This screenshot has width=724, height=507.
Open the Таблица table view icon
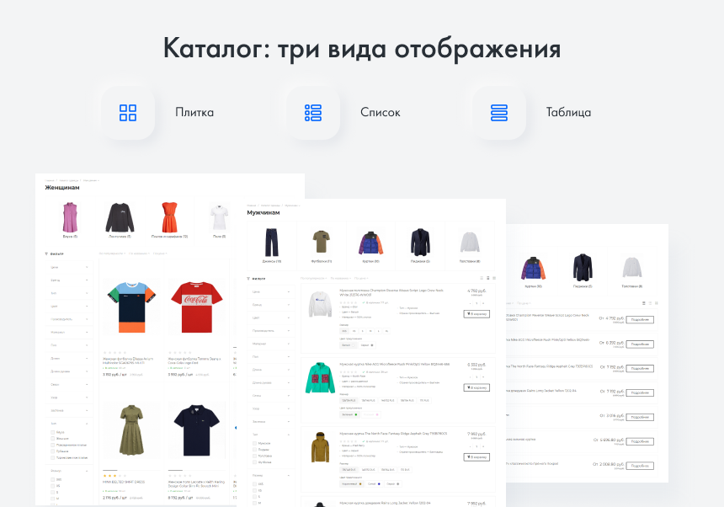point(498,112)
